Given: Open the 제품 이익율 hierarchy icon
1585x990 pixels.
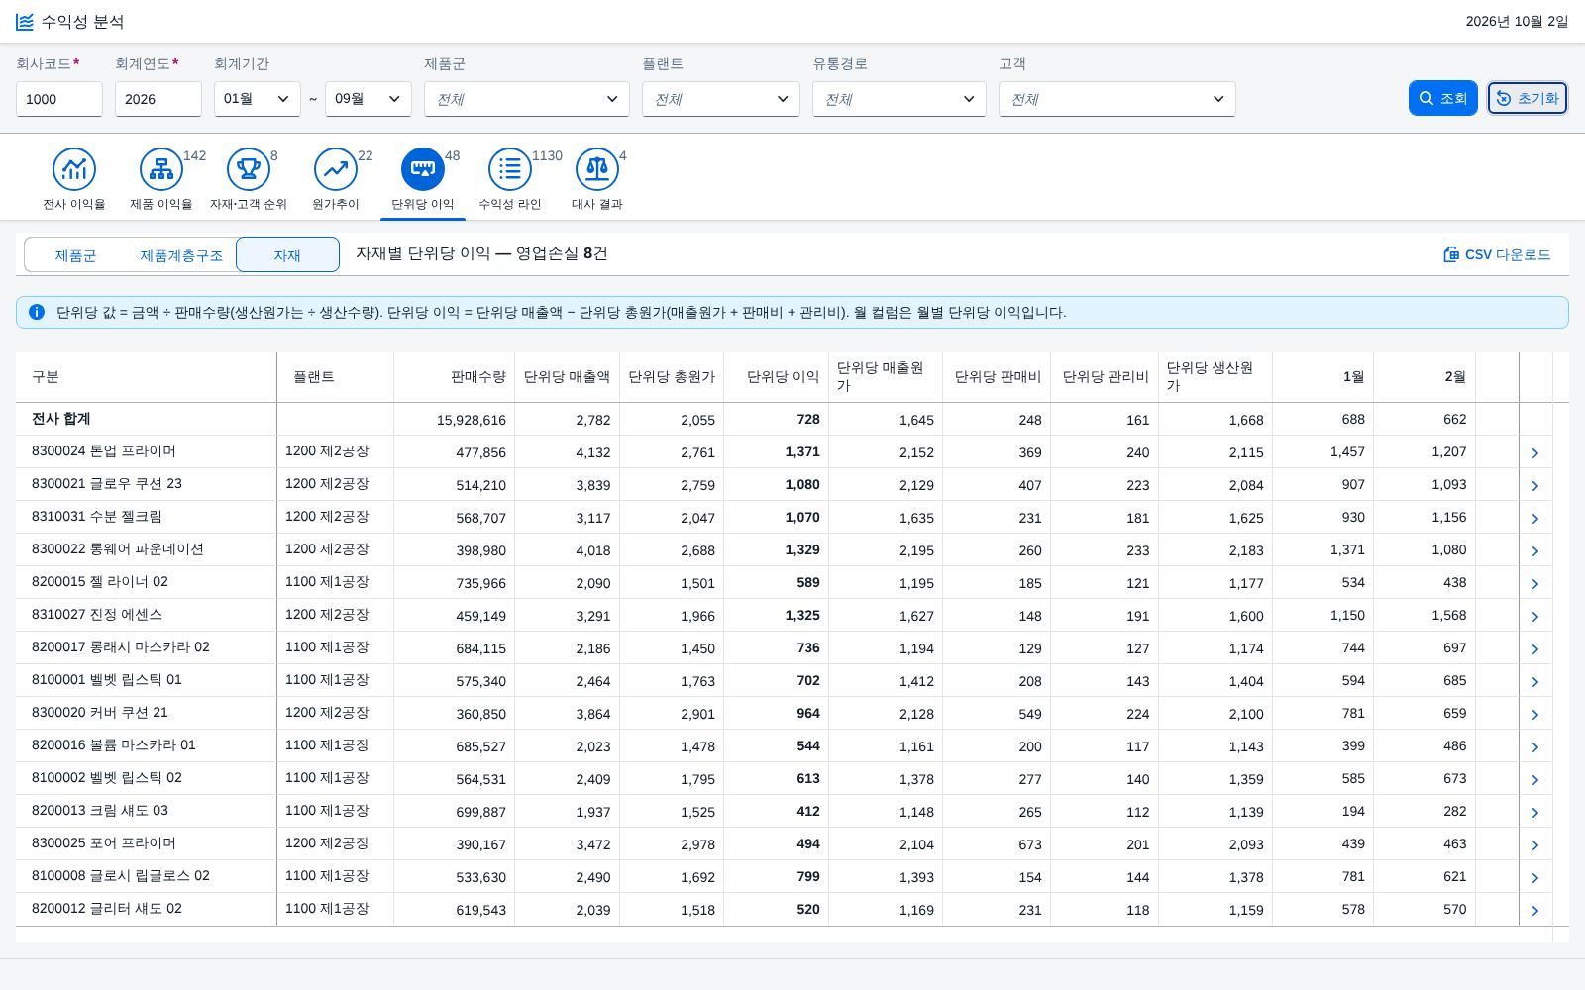Looking at the screenshot, I should tap(161, 169).
